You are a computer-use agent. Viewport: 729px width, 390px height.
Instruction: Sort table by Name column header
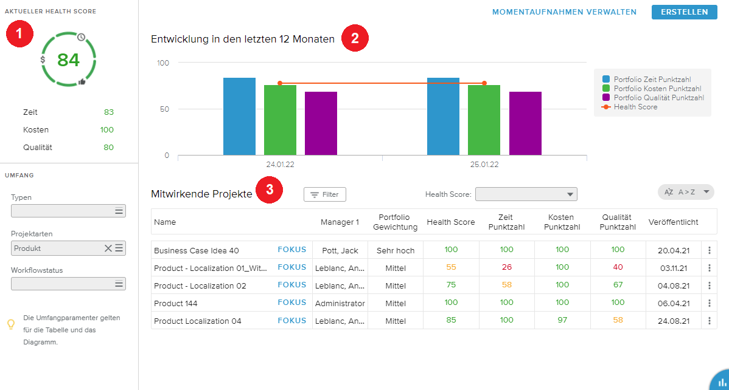165,222
